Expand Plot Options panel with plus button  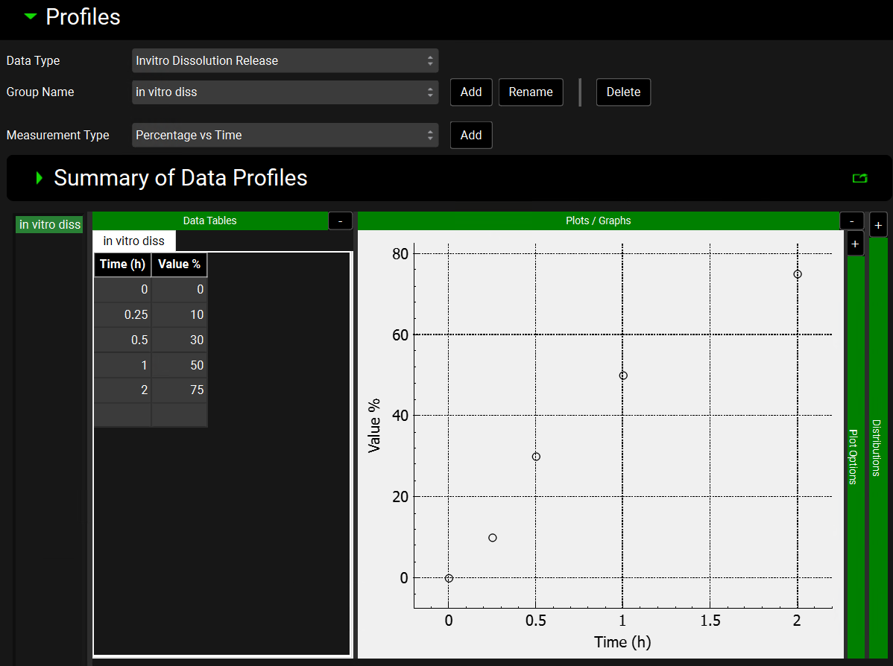coord(855,244)
